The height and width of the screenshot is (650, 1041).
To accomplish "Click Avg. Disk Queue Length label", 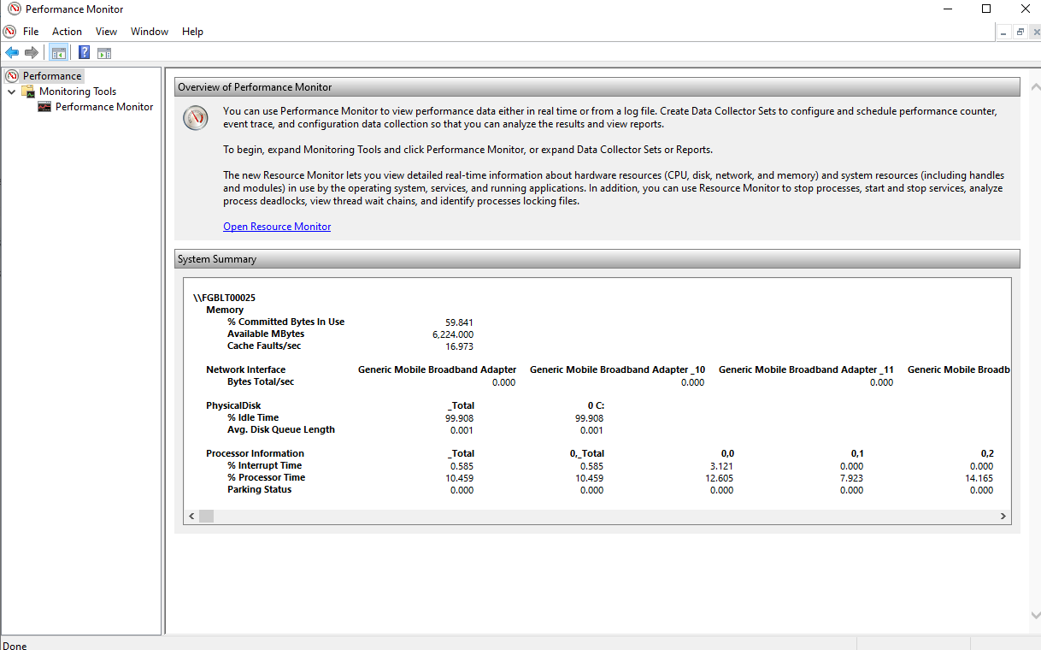I will click(281, 429).
